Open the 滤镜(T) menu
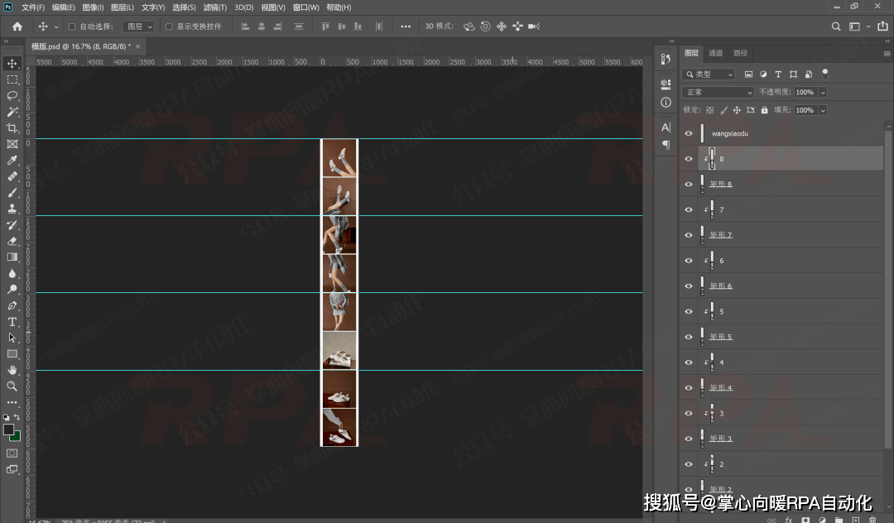 click(214, 7)
